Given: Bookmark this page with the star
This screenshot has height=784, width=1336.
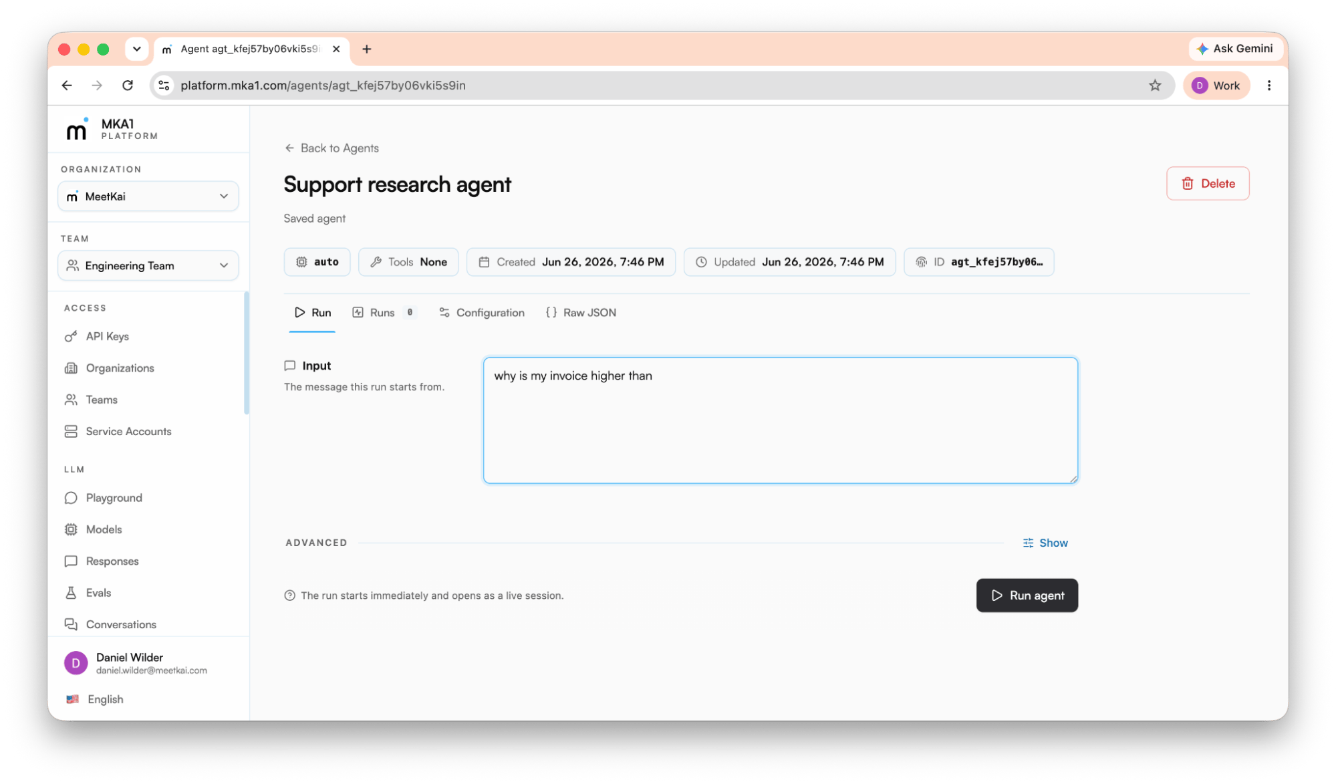Looking at the screenshot, I should pyautogui.click(x=1155, y=86).
